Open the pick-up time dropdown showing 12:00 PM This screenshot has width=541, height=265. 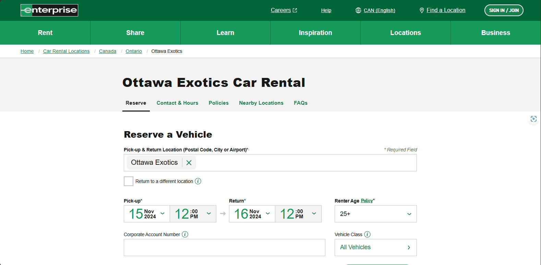point(193,214)
